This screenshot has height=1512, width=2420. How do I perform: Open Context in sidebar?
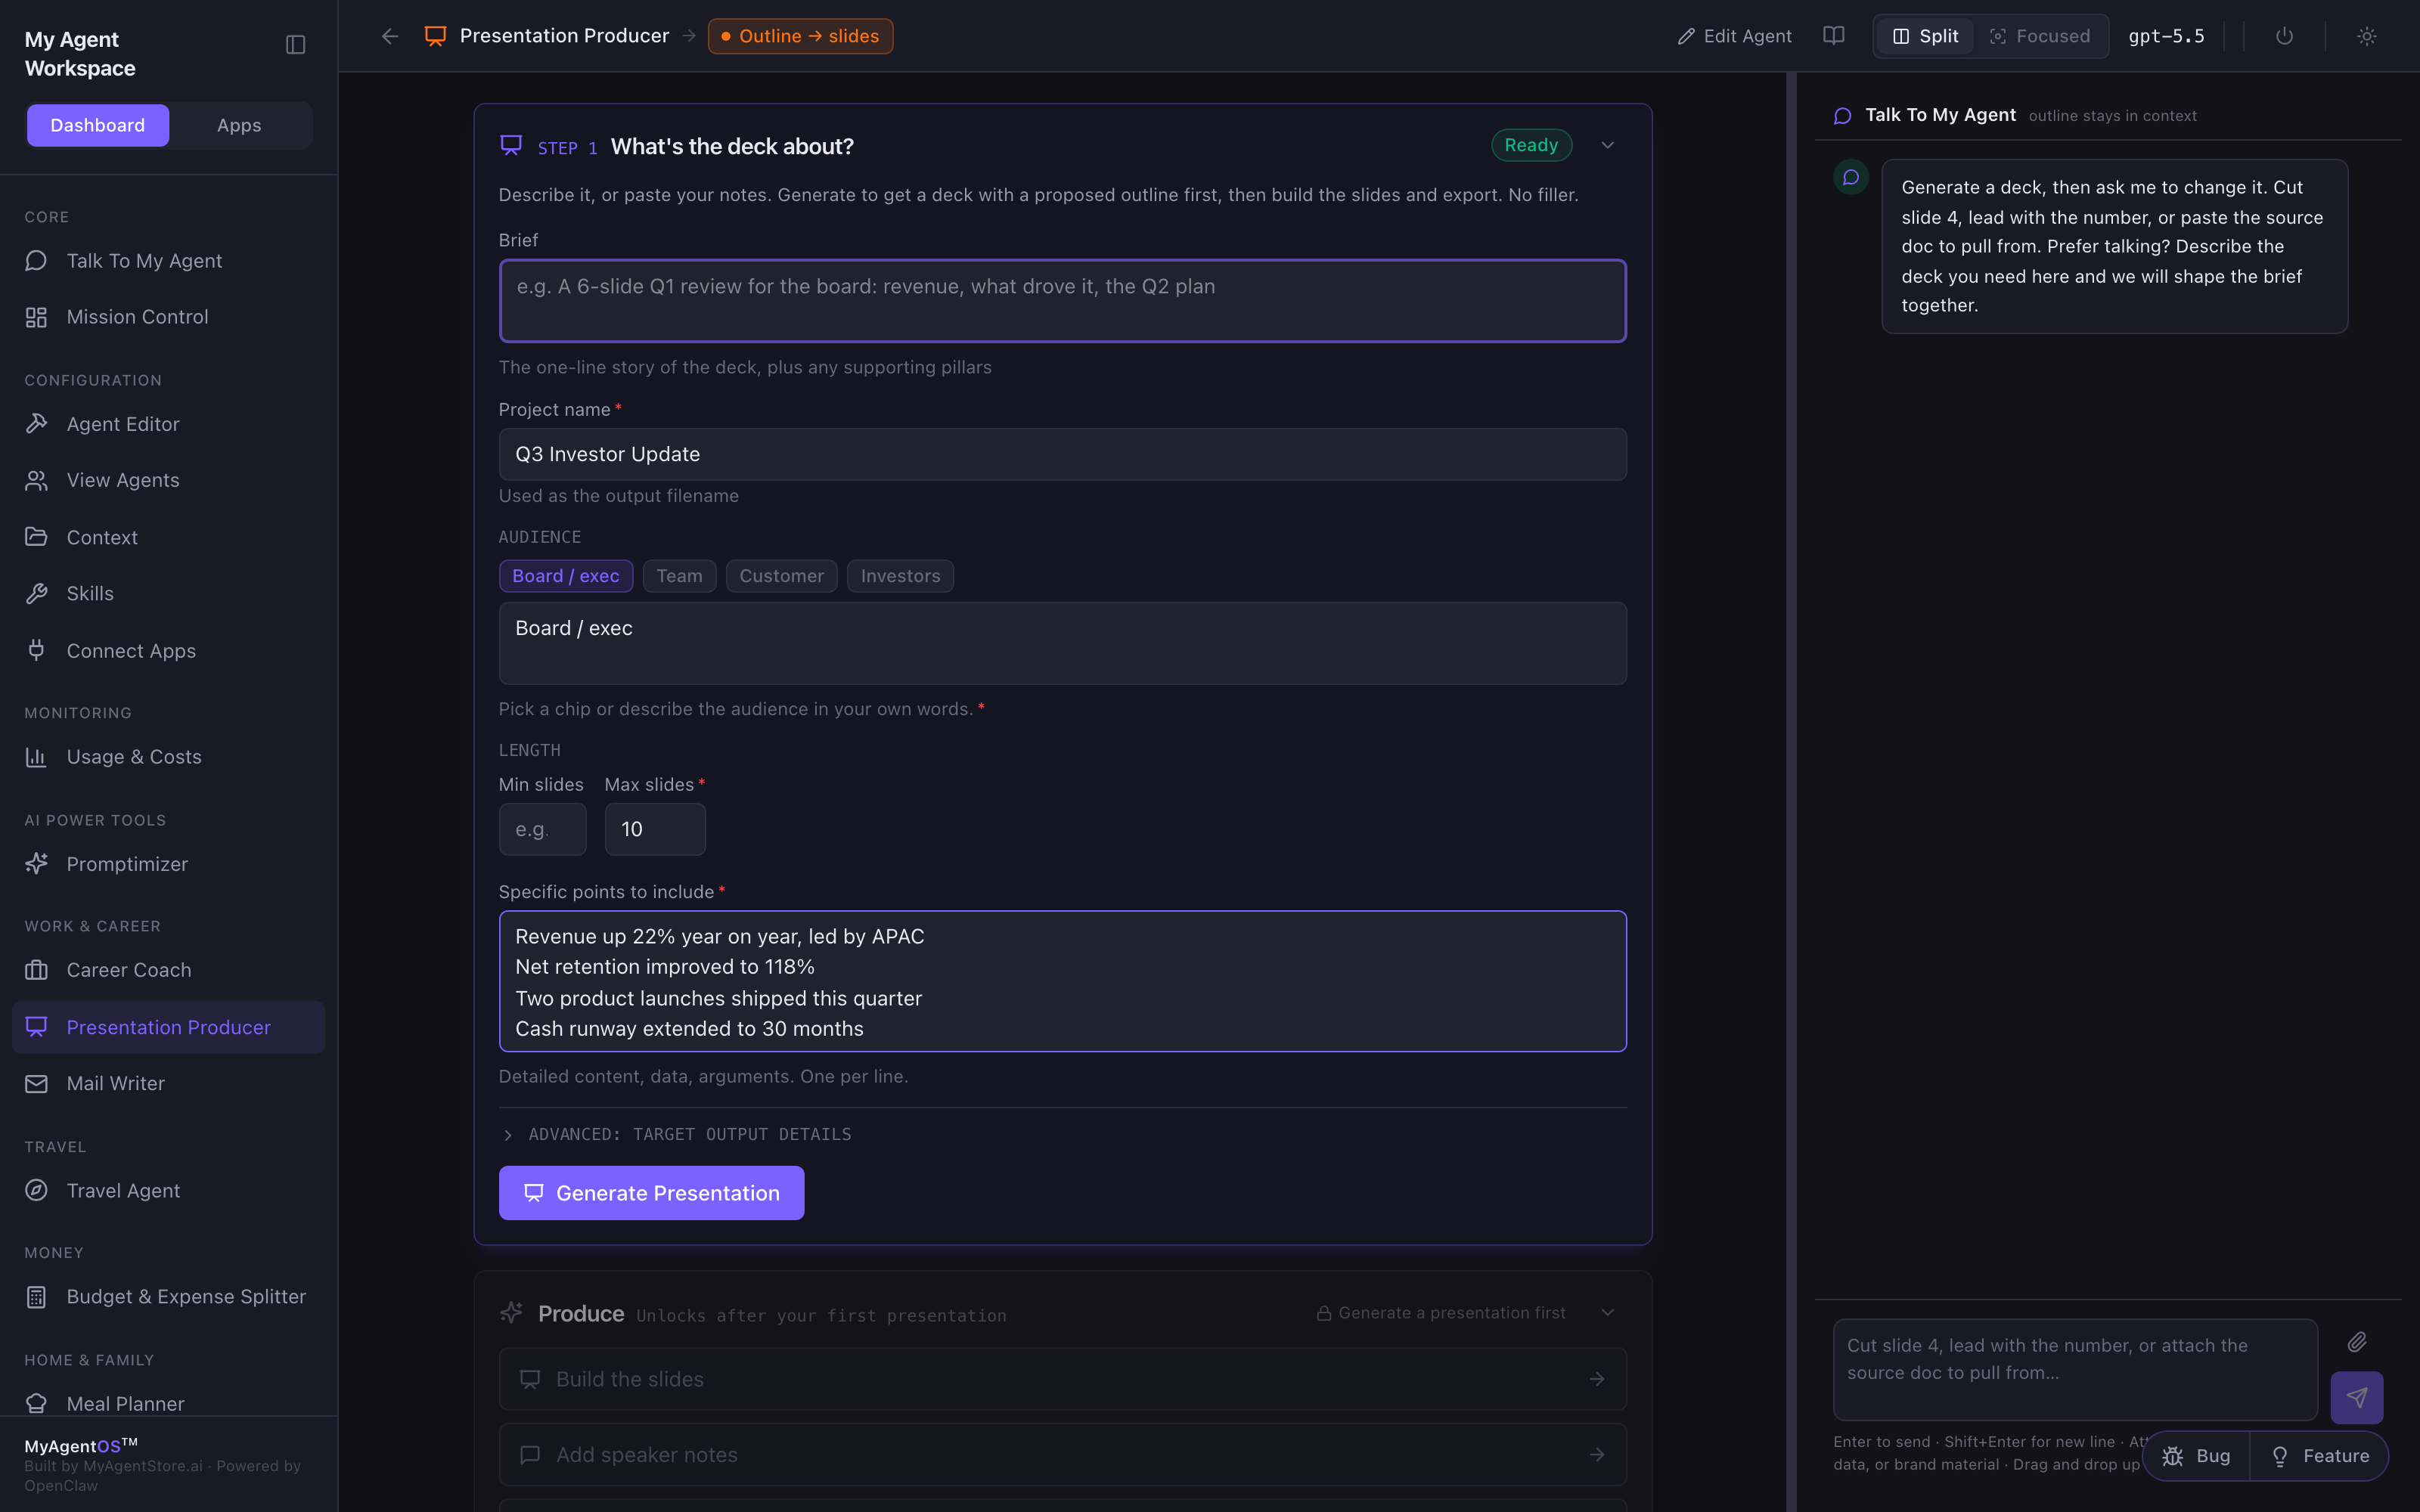click(x=168, y=537)
